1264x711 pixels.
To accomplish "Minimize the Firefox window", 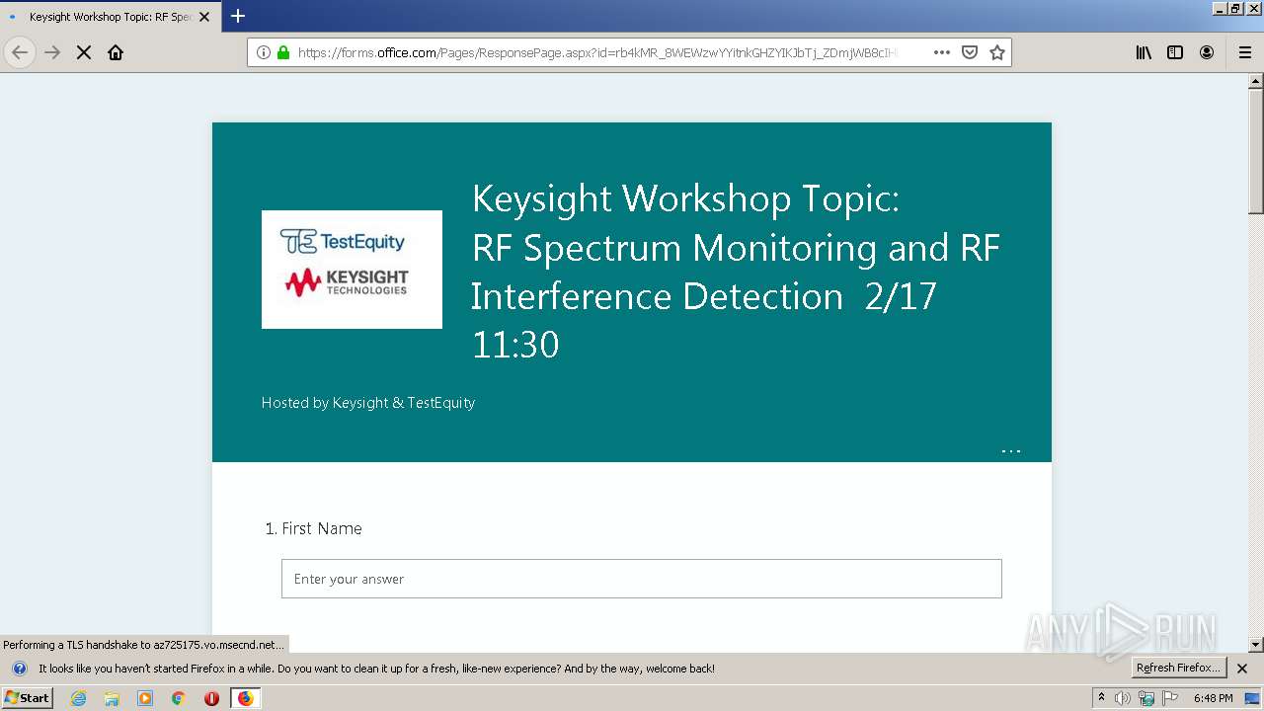I will click(1221, 8).
